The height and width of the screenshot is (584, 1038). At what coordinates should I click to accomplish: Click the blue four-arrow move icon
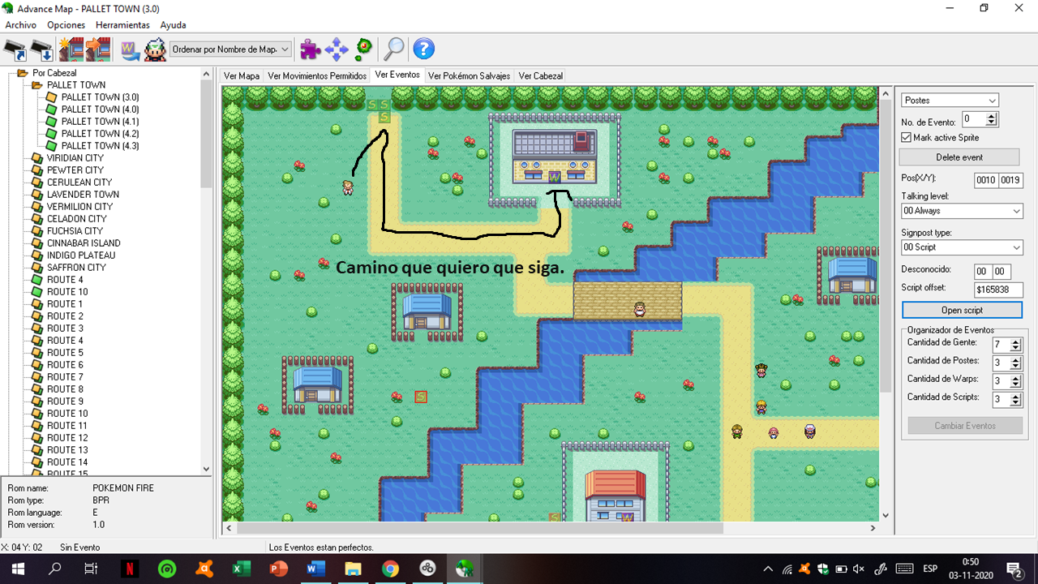tap(337, 49)
